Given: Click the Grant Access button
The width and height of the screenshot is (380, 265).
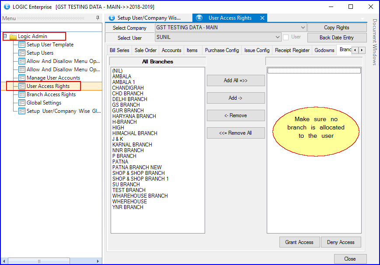Looking at the screenshot, I should point(299,242).
